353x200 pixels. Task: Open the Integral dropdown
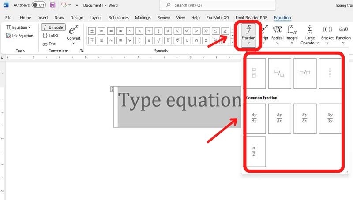point(292,35)
